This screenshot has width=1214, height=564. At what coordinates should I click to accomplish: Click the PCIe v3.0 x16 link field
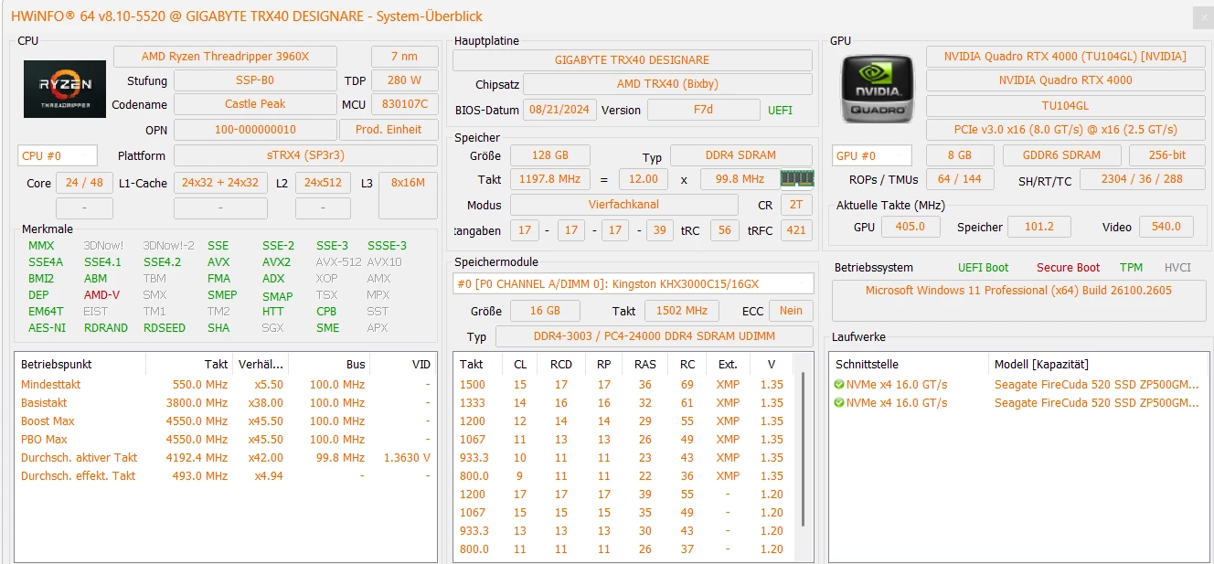tap(1065, 130)
